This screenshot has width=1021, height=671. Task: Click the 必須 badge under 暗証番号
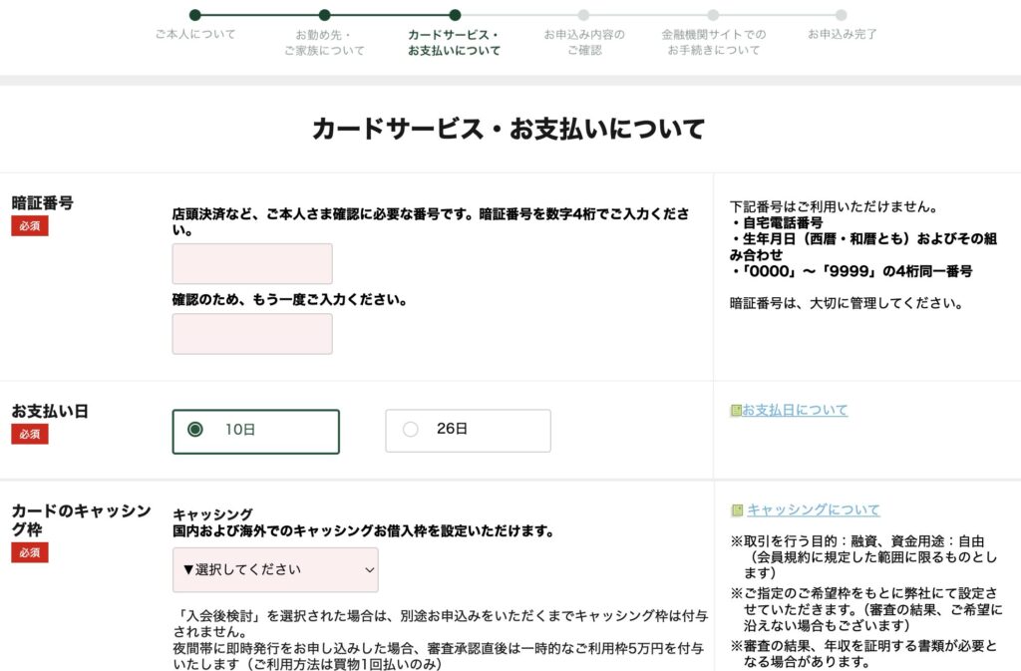tap(30, 226)
